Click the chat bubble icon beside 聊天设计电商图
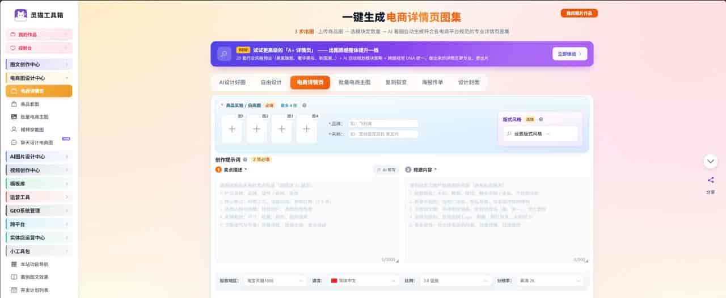Image resolution: width=726 pixels, height=298 pixels. (x=15, y=142)
